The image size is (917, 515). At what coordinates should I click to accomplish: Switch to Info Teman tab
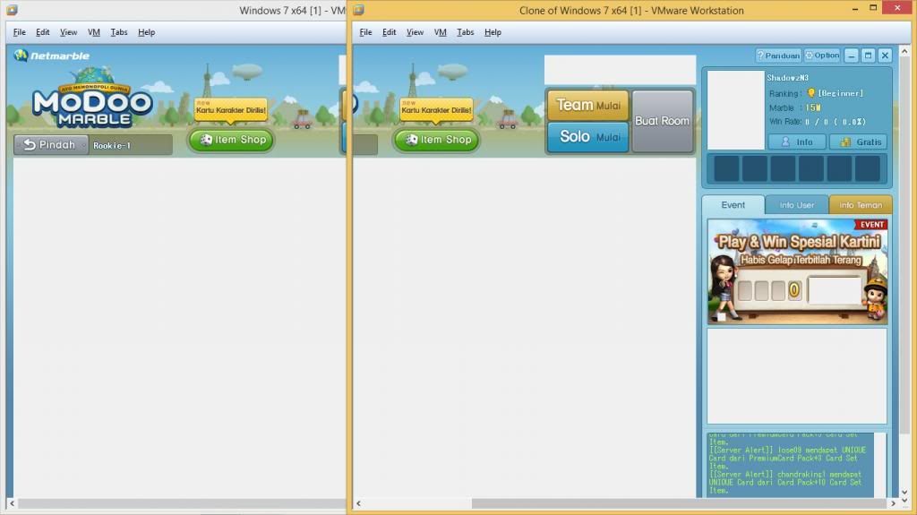(861, 205)
